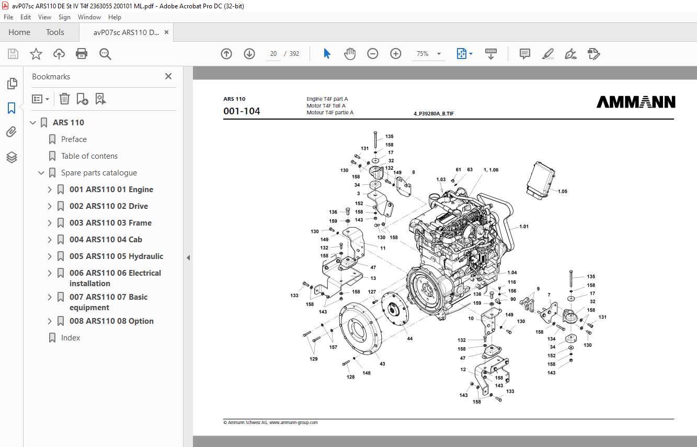Add the document to starred files
This screenshot has height=447, width=697.
coord(36,54)
